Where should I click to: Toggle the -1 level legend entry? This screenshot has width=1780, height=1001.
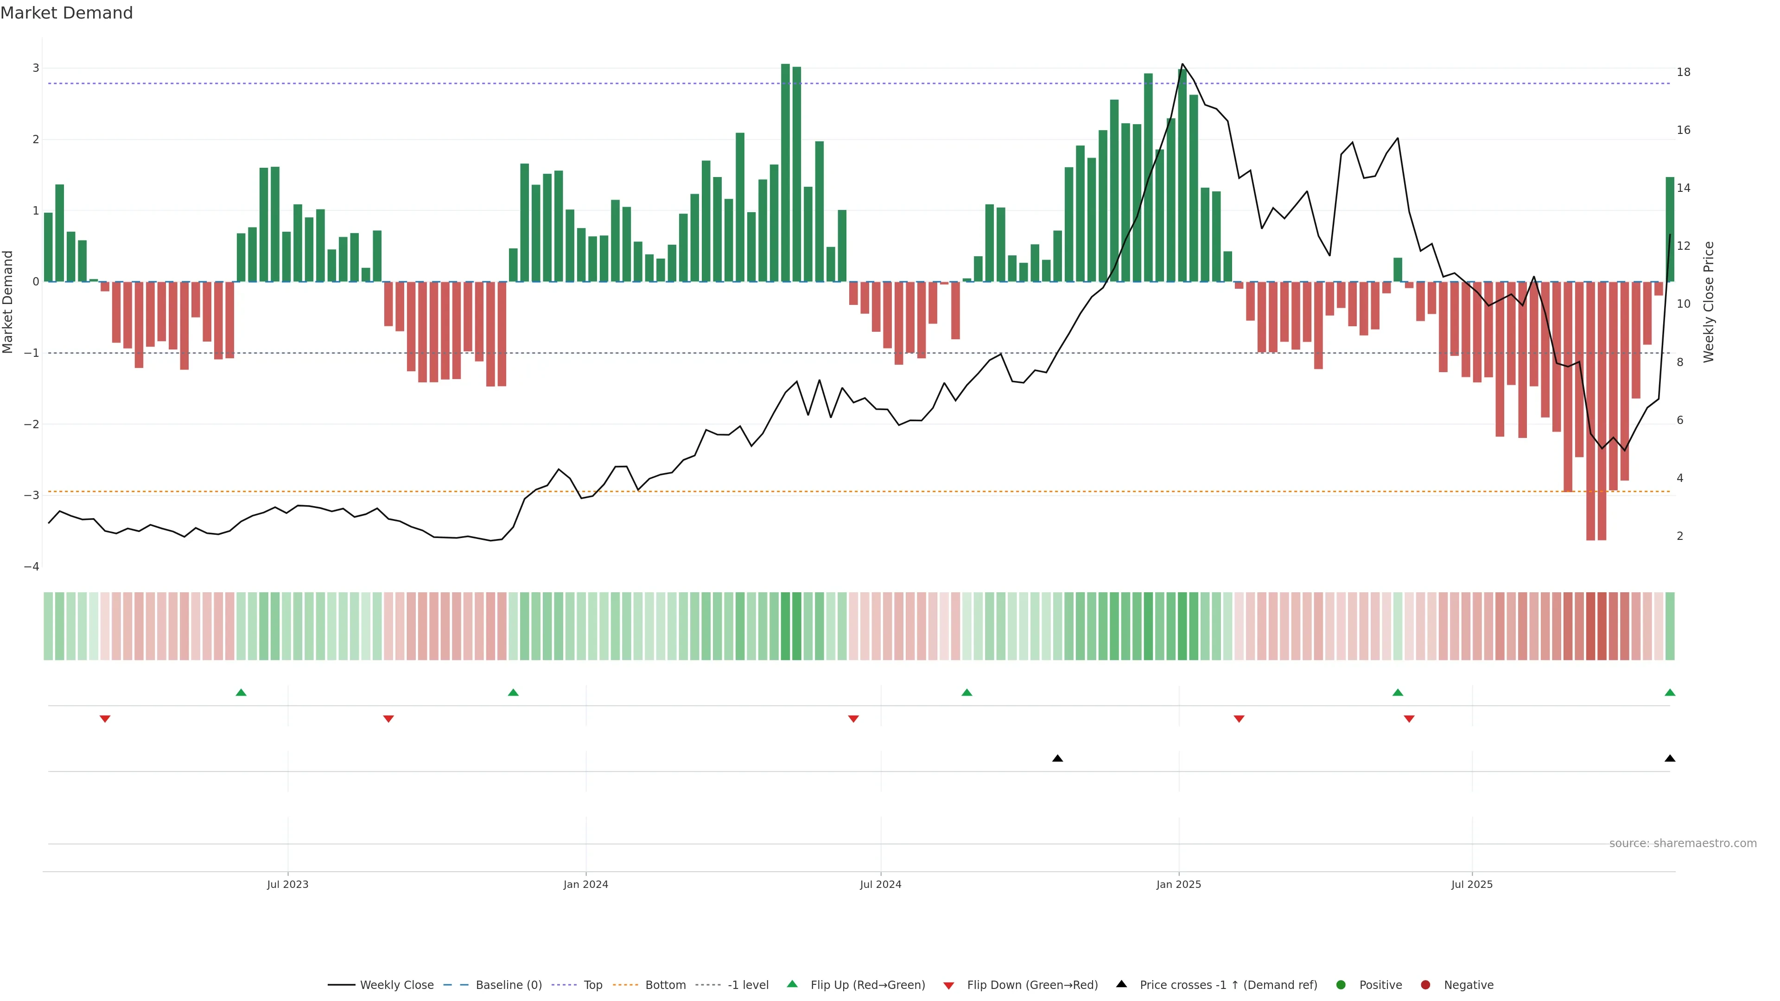[x=748, y=984]
